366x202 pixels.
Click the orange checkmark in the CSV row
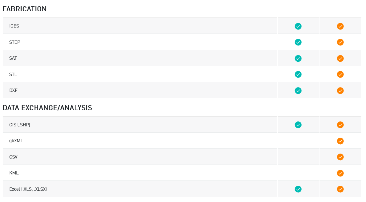340,157
